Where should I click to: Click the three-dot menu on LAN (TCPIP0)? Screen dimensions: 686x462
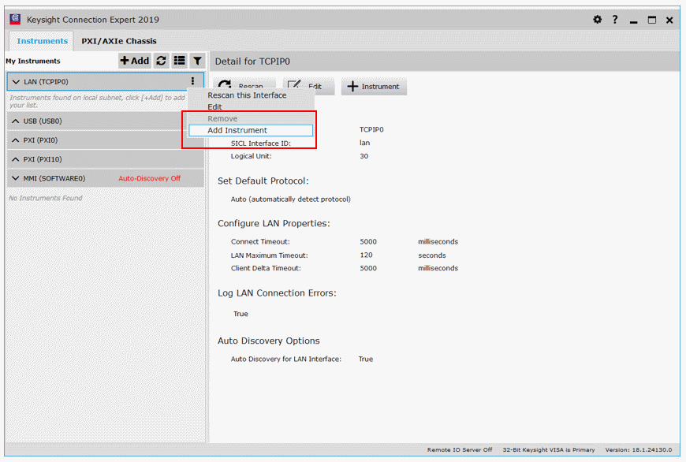pyautogui.click(x=192, y=81)
